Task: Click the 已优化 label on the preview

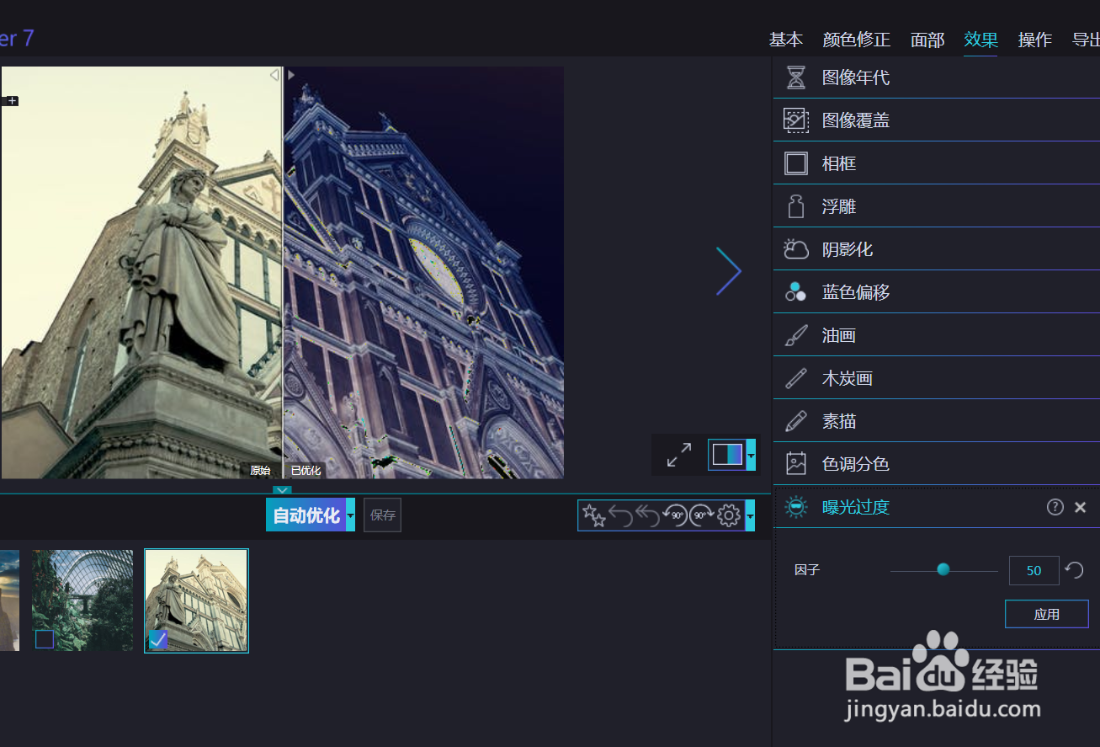Action: 306,471
